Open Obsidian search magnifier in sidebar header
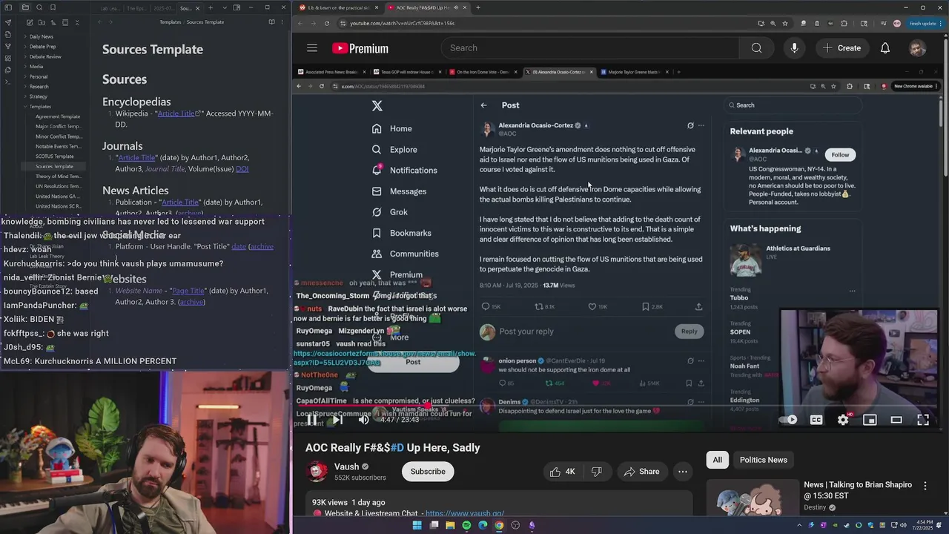Image resolution: width=949 pixels, height=534 pixels. [x=39, y=7]
